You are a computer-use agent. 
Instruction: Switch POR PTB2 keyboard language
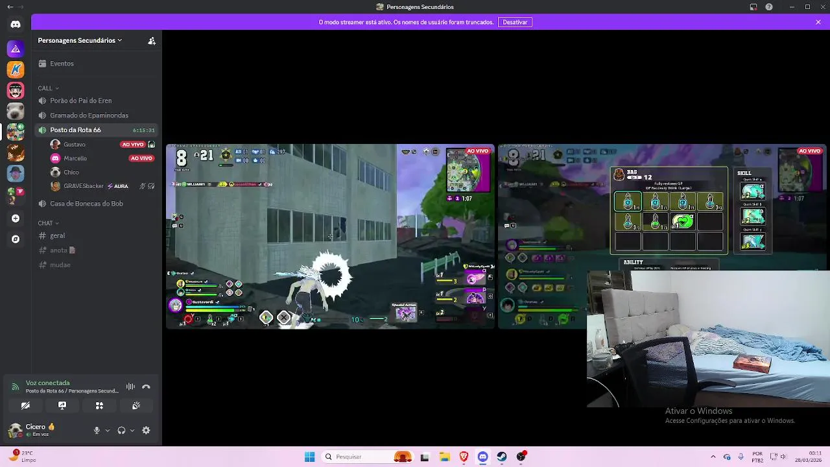(757, 457)
